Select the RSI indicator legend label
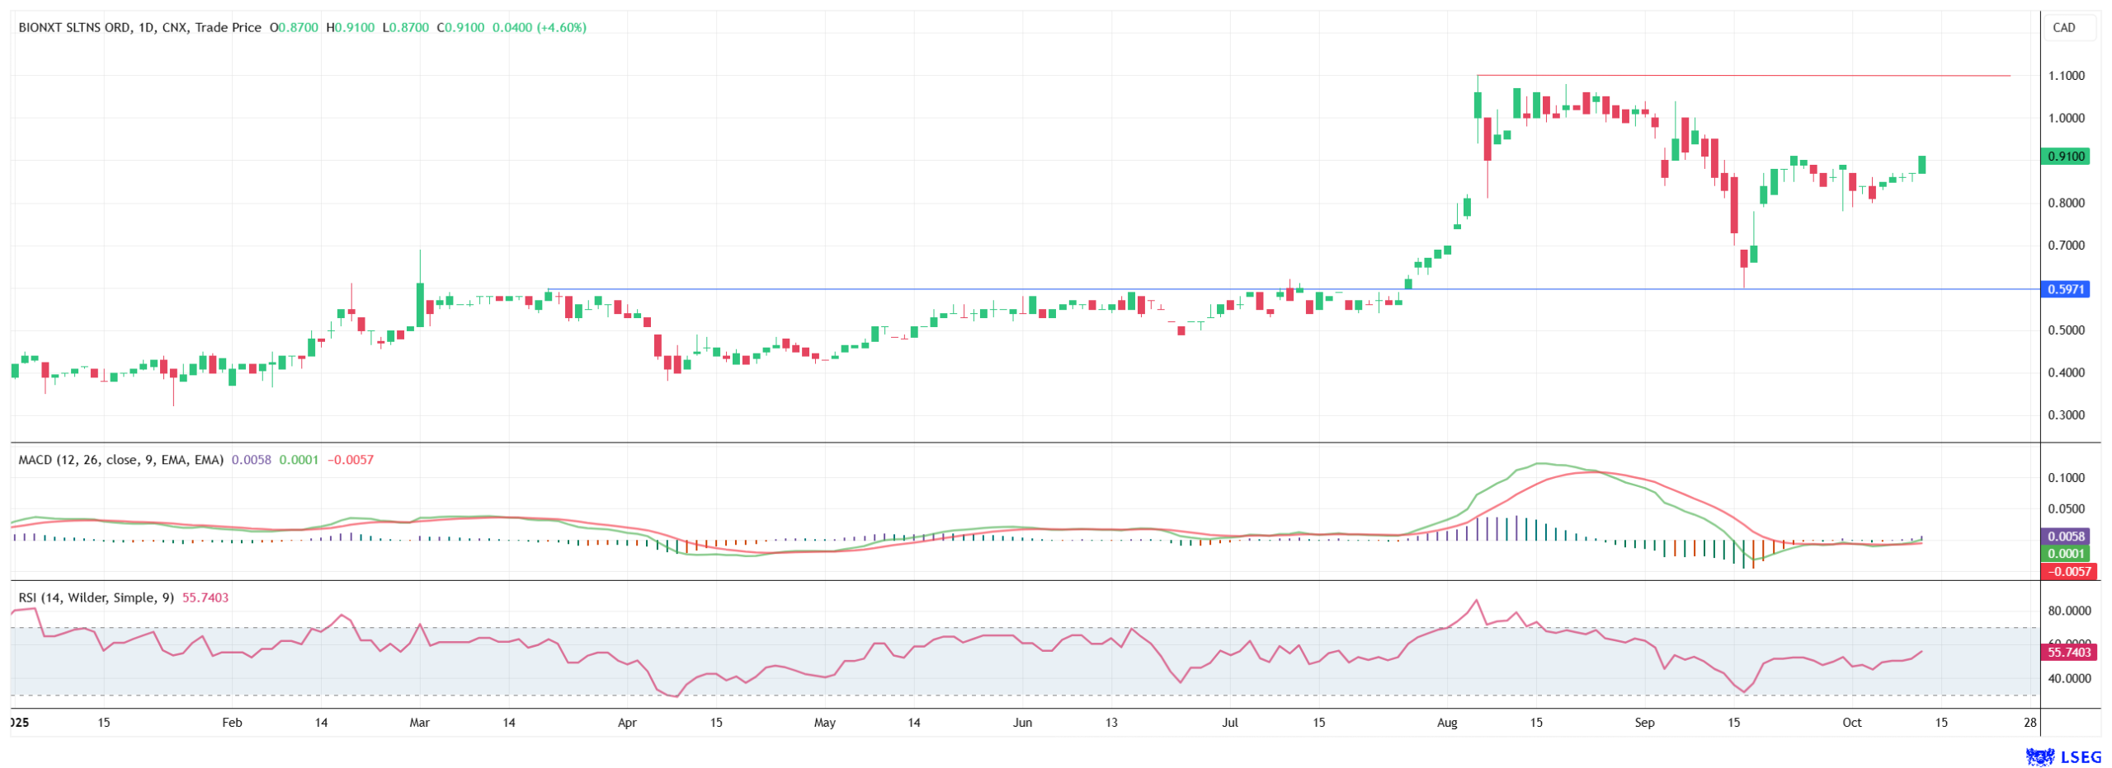 (96, 597)
